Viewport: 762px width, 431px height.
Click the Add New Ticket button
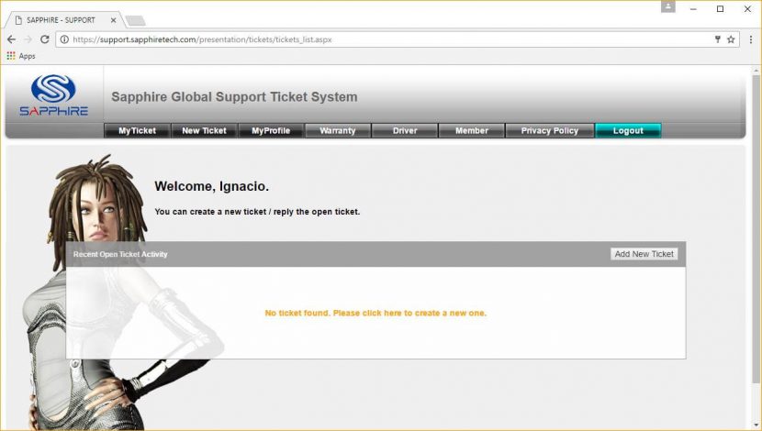pyautogui.click(x=644, y=254)
